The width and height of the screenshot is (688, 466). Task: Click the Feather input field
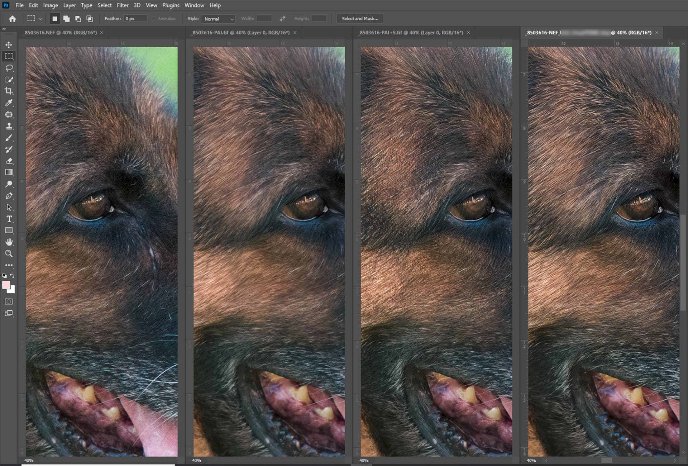[x=135, y=19]
